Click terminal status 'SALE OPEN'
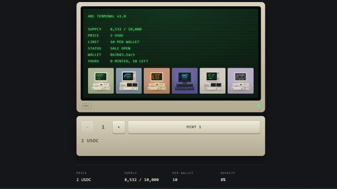The image size is (337, 189). pos(120,48)
